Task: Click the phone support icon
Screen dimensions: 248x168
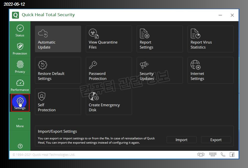Action: click(223, 155)
